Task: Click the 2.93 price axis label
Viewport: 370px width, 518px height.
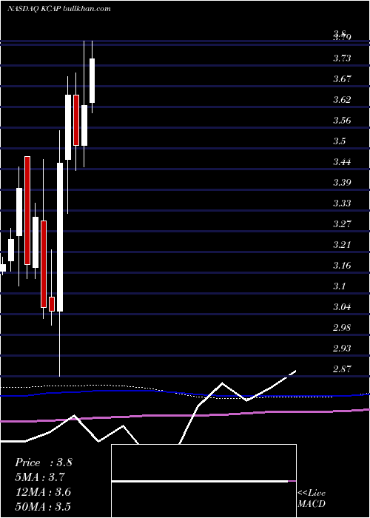Action: 342,349
